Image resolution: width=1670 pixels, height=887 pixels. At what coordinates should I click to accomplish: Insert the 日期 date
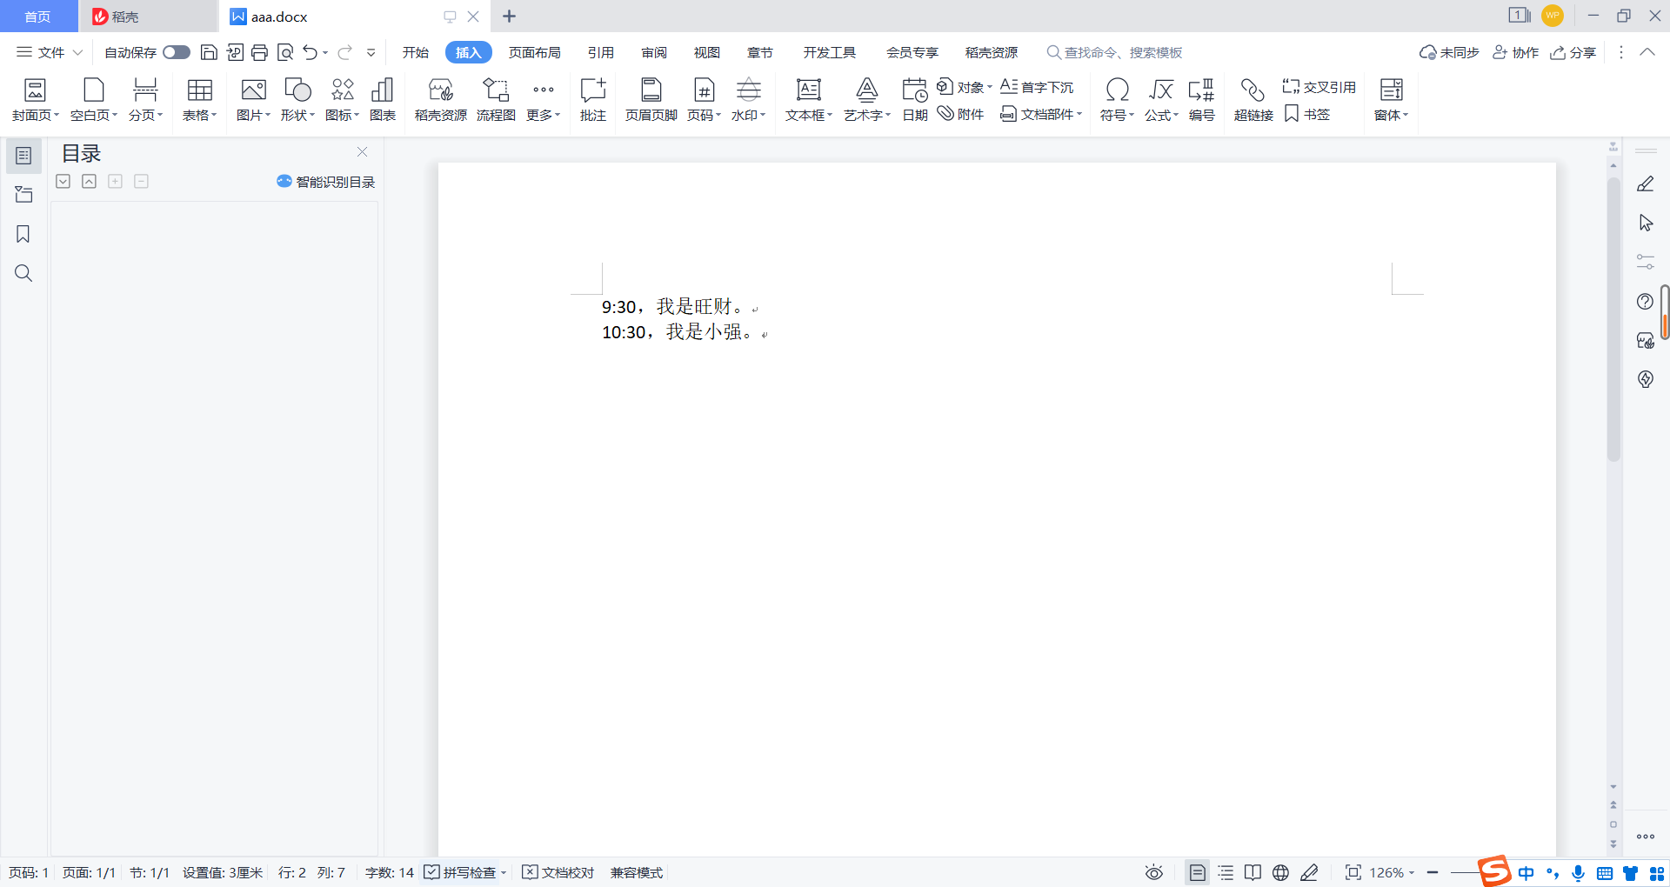click(x=914, y=99)
